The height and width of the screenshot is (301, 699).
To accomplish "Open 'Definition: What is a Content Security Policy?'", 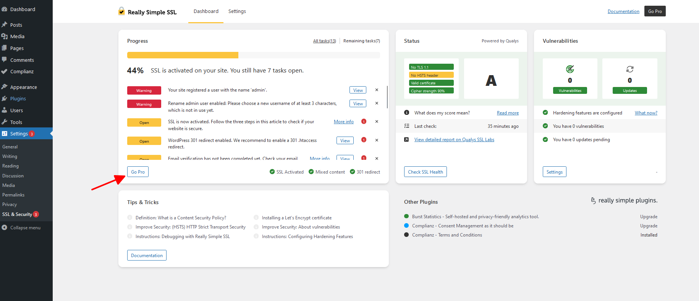I will click(x=181, y=218).
